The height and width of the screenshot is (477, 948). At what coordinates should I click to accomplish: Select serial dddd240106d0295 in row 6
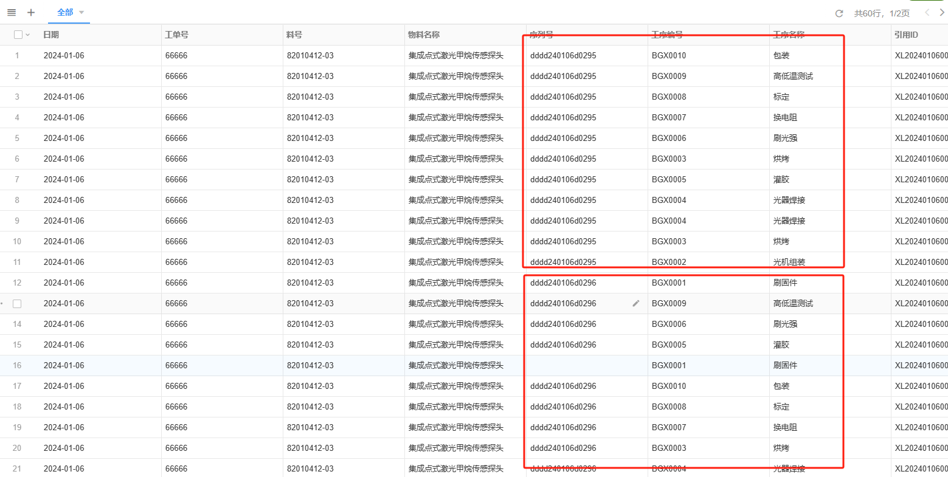pos(563,159)
